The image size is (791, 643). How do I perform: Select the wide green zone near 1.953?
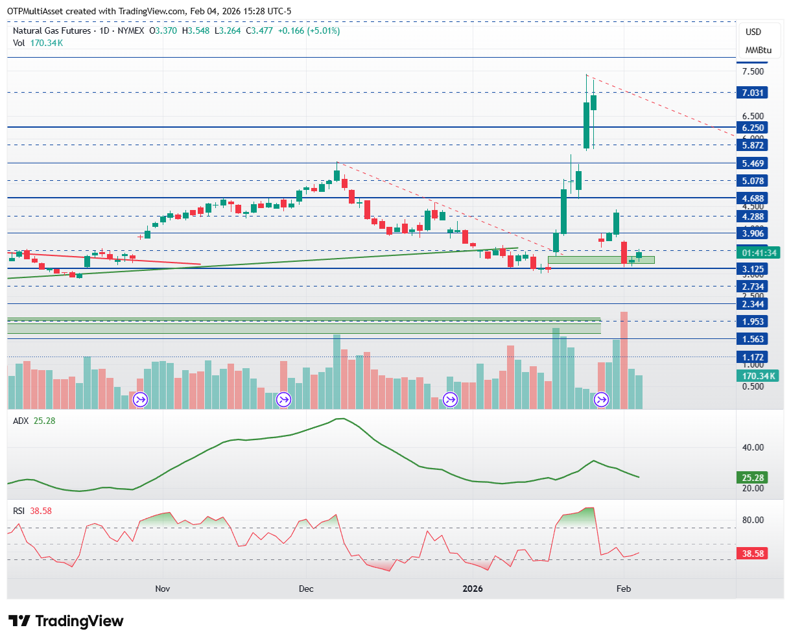coord(303,327)
